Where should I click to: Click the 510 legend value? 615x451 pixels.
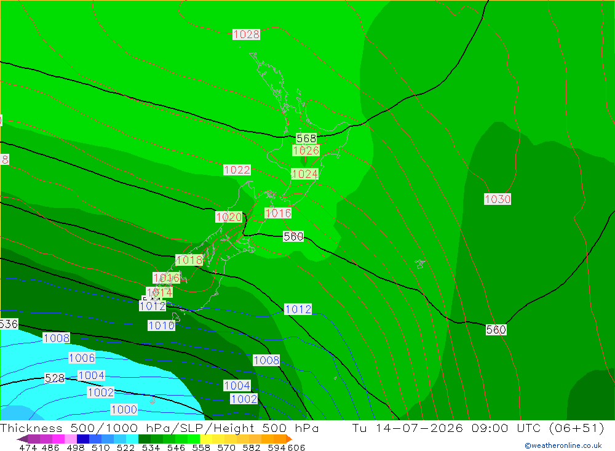(x=100, y=448)
